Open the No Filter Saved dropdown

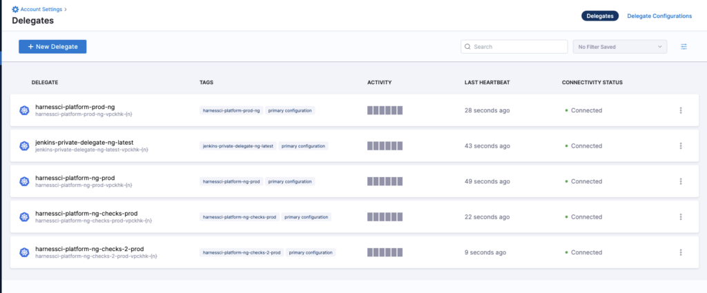coord(620,47)
